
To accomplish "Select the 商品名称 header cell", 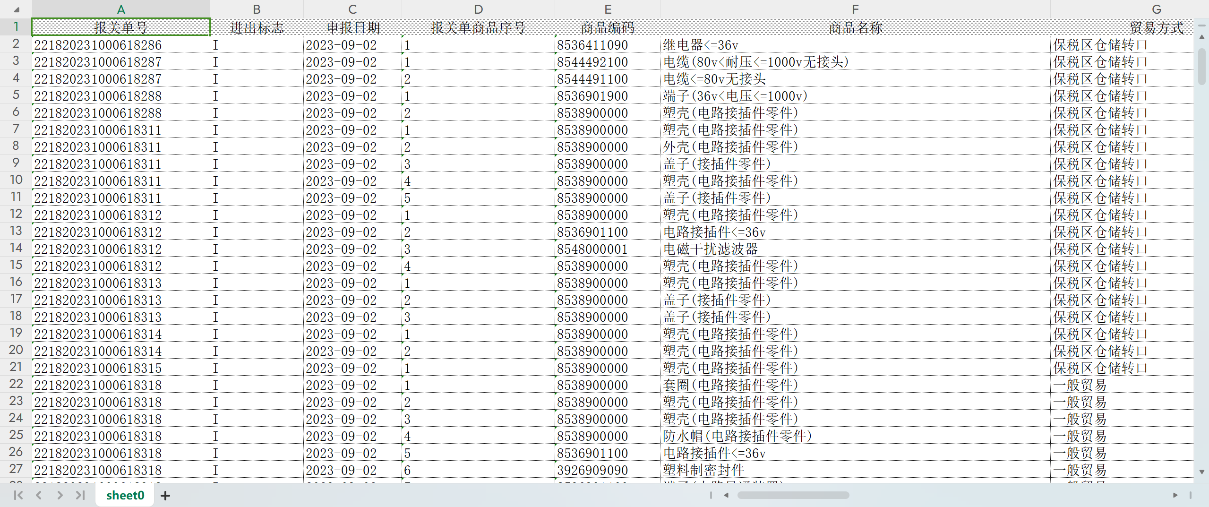I will click(855, 27).
